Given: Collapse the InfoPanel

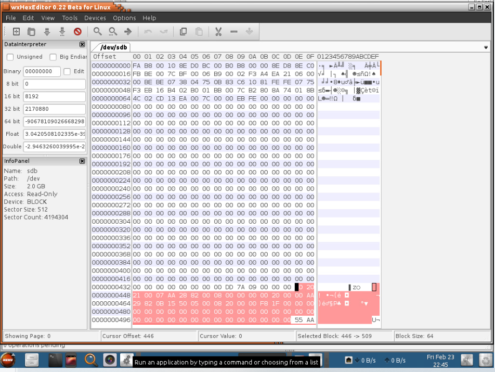Looking at the screenshot, I should click(82, 161).
